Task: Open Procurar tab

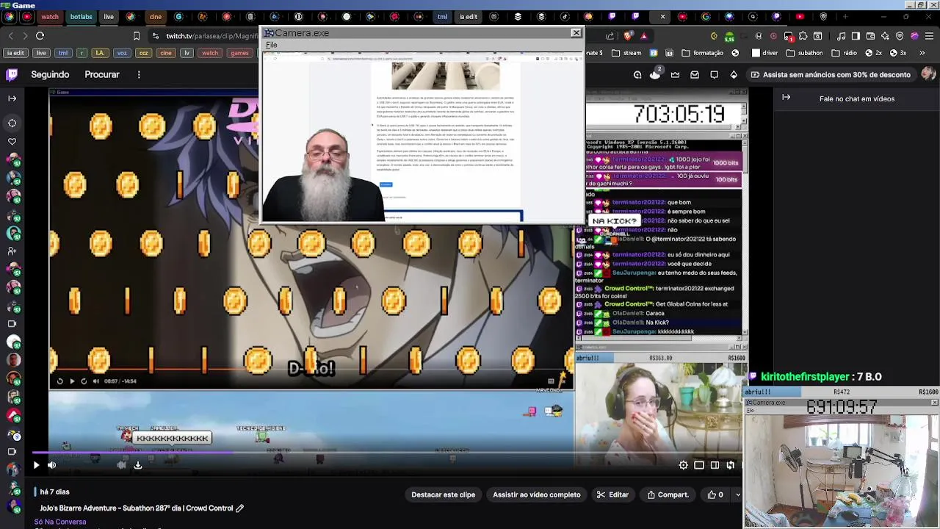Action: click(101, 74)
